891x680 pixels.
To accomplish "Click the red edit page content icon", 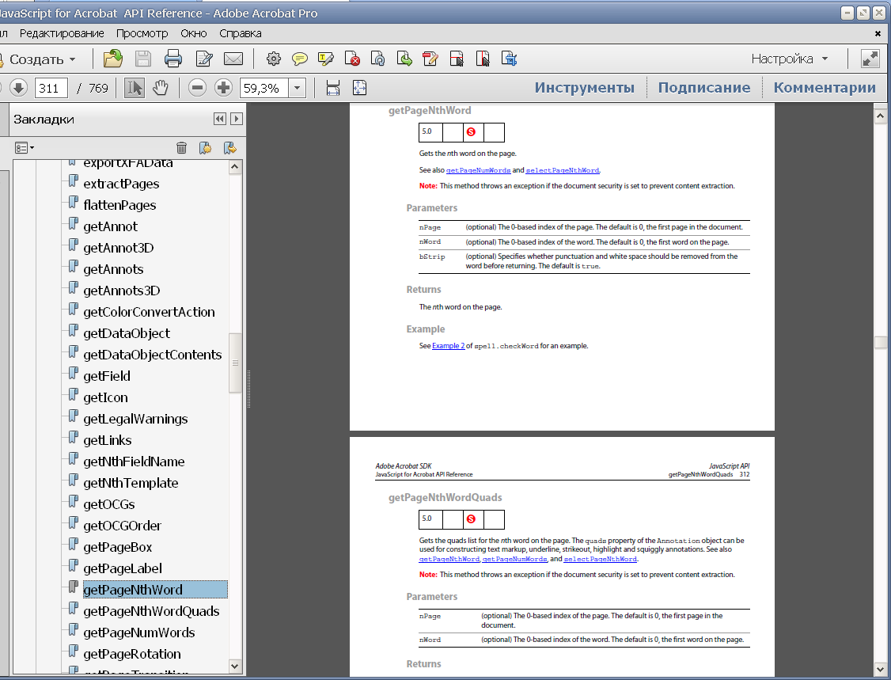I will (430, 59).
